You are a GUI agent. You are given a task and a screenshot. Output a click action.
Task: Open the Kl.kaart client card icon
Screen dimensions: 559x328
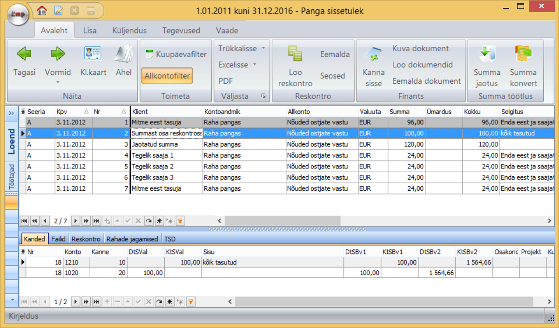[x=93, y=54]
